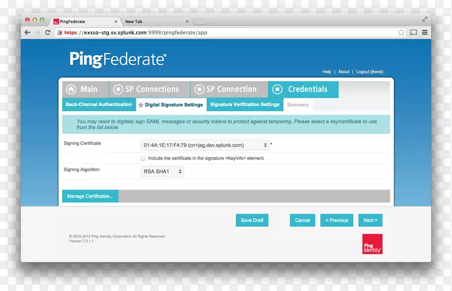Click Manage Certificates button
452x291 pixels.
click(x=90, y=196)
